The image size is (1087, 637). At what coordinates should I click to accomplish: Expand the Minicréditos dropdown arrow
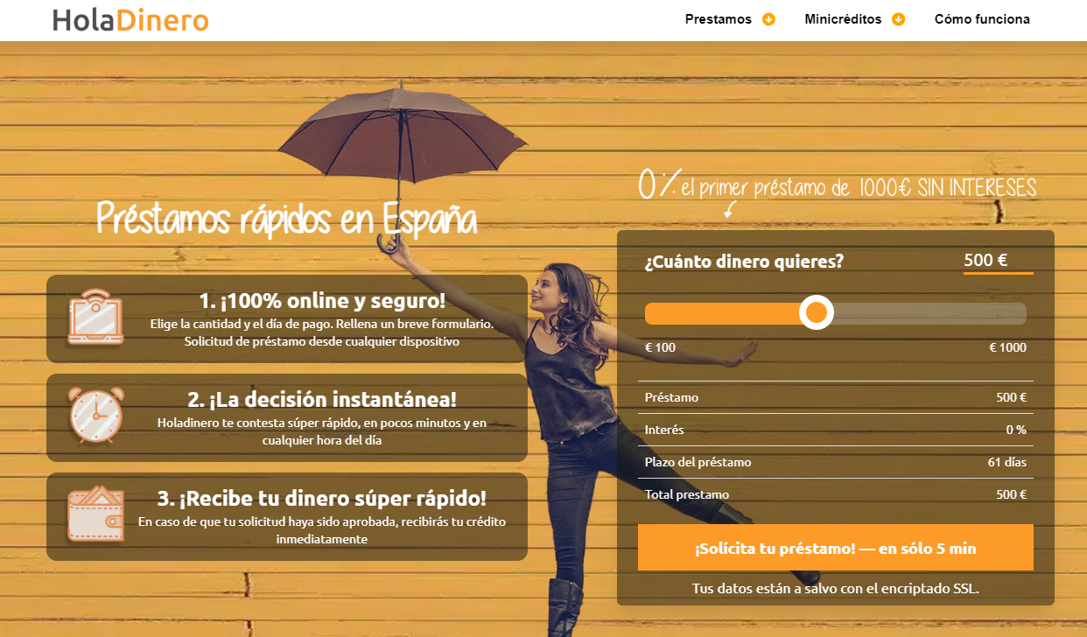tap(898, 19)
